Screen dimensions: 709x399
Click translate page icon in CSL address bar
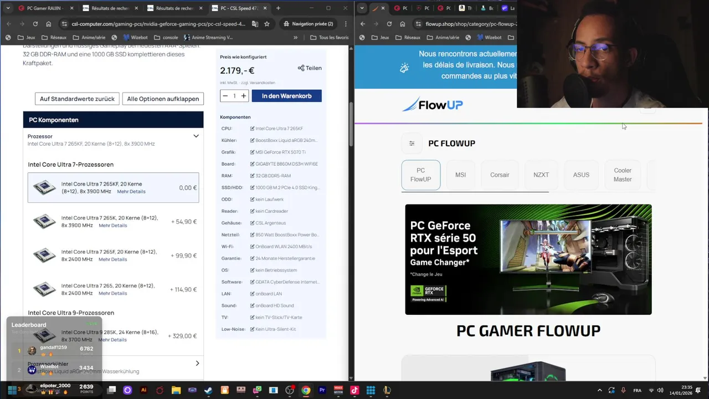tap(255, 24)
